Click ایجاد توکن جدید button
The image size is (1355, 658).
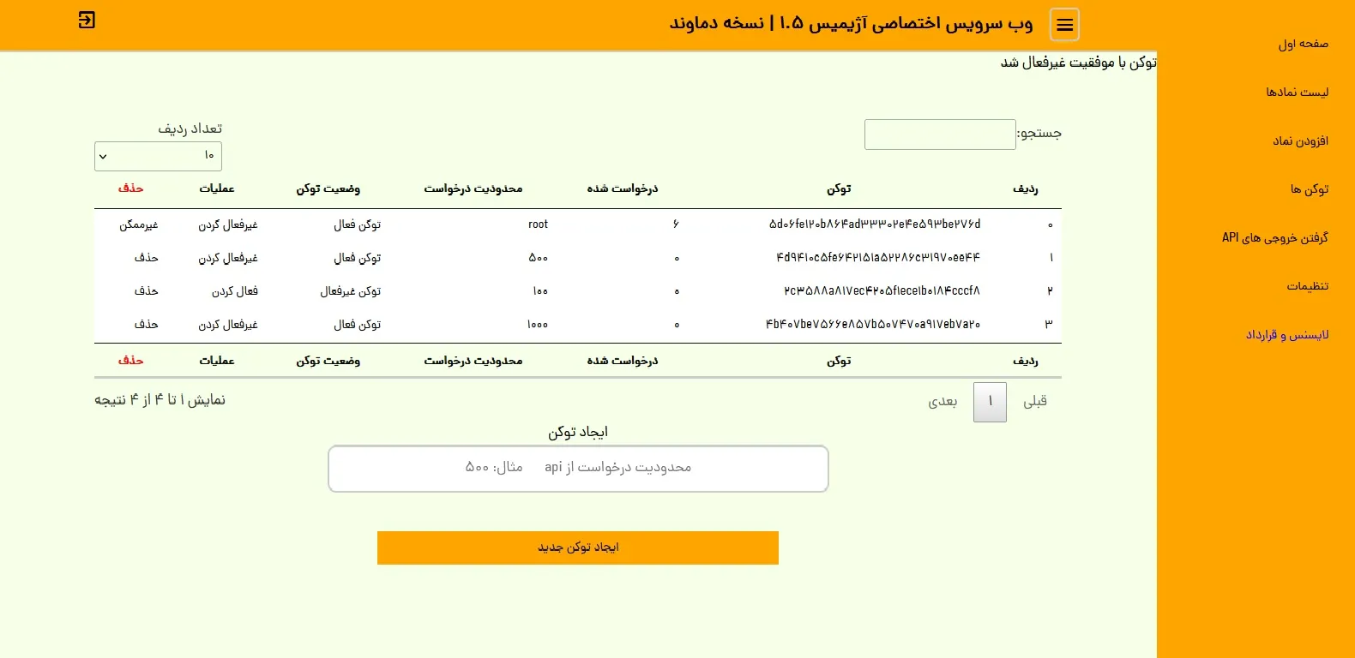coord(577,547)
